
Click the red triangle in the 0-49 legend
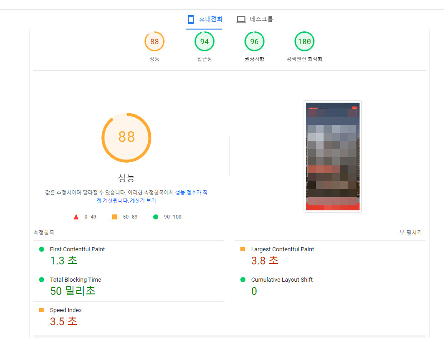(76, 217)
